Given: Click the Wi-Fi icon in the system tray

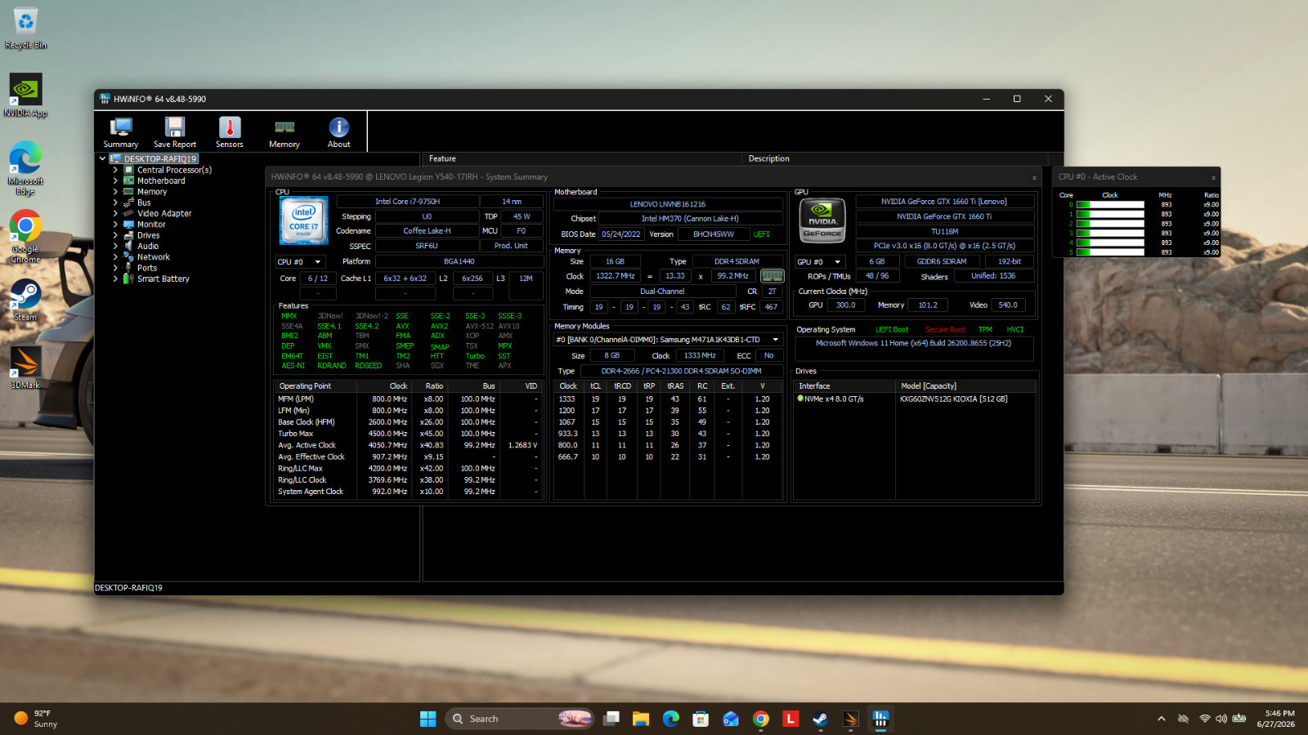Looking at the screenshot, I should (x=1205, y=719).
